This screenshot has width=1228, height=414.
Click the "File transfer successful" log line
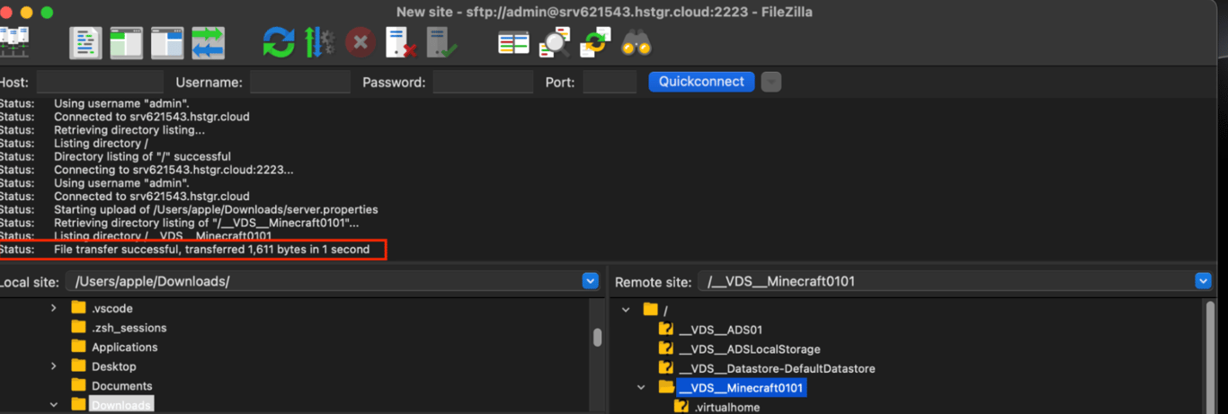point(212,250)
